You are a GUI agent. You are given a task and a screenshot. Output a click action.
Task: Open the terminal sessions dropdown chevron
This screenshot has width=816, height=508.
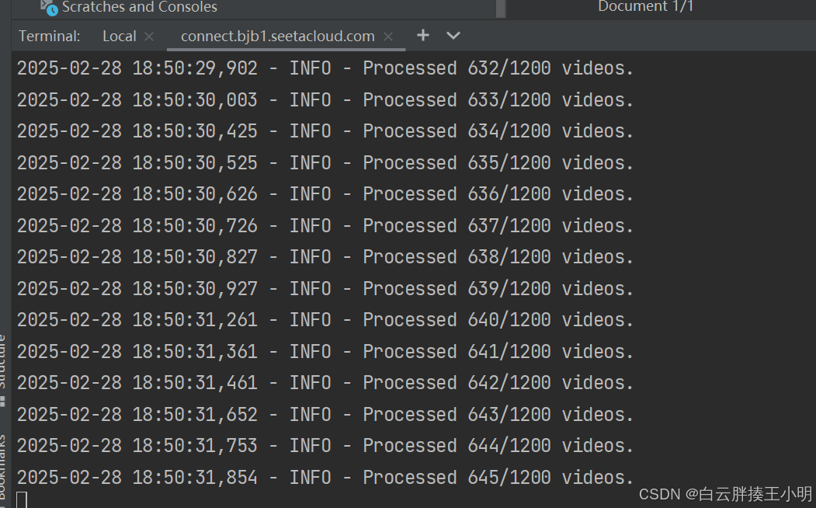coord(453,35)
